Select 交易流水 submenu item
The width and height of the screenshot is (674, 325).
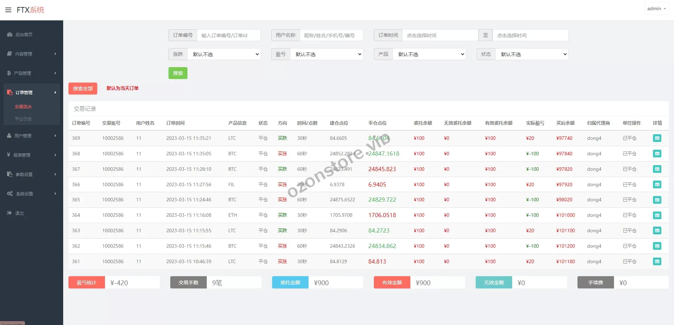[23, 107]
